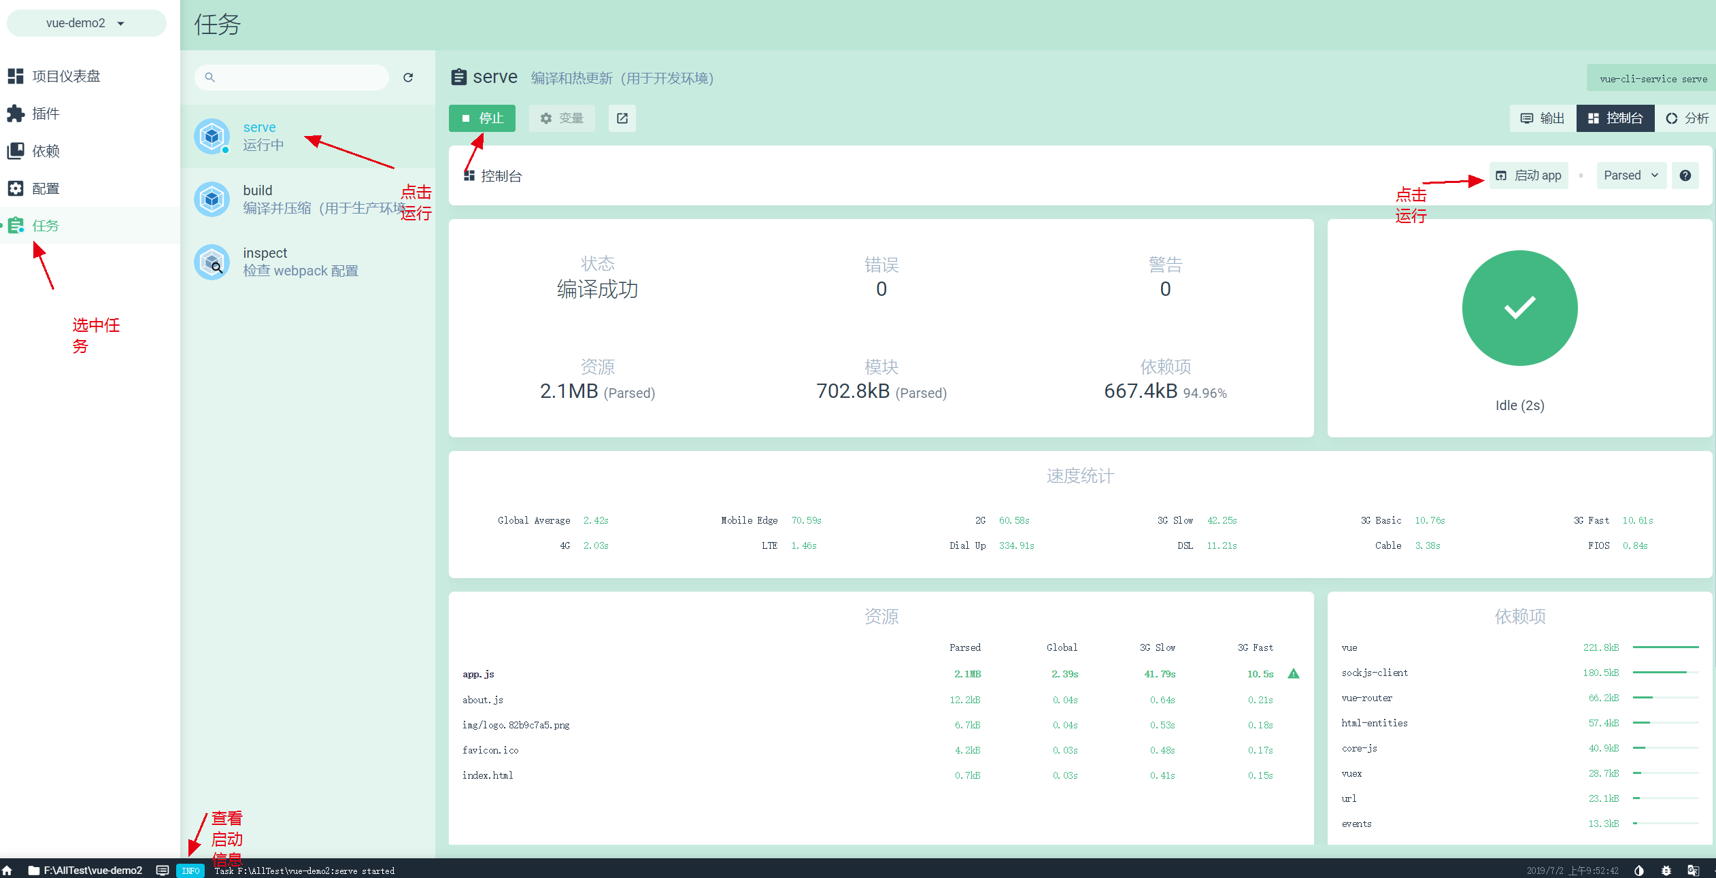Click the bug report icon
The width and height of the screenshot is (1716, 878).
click(x=1666, y=871)
